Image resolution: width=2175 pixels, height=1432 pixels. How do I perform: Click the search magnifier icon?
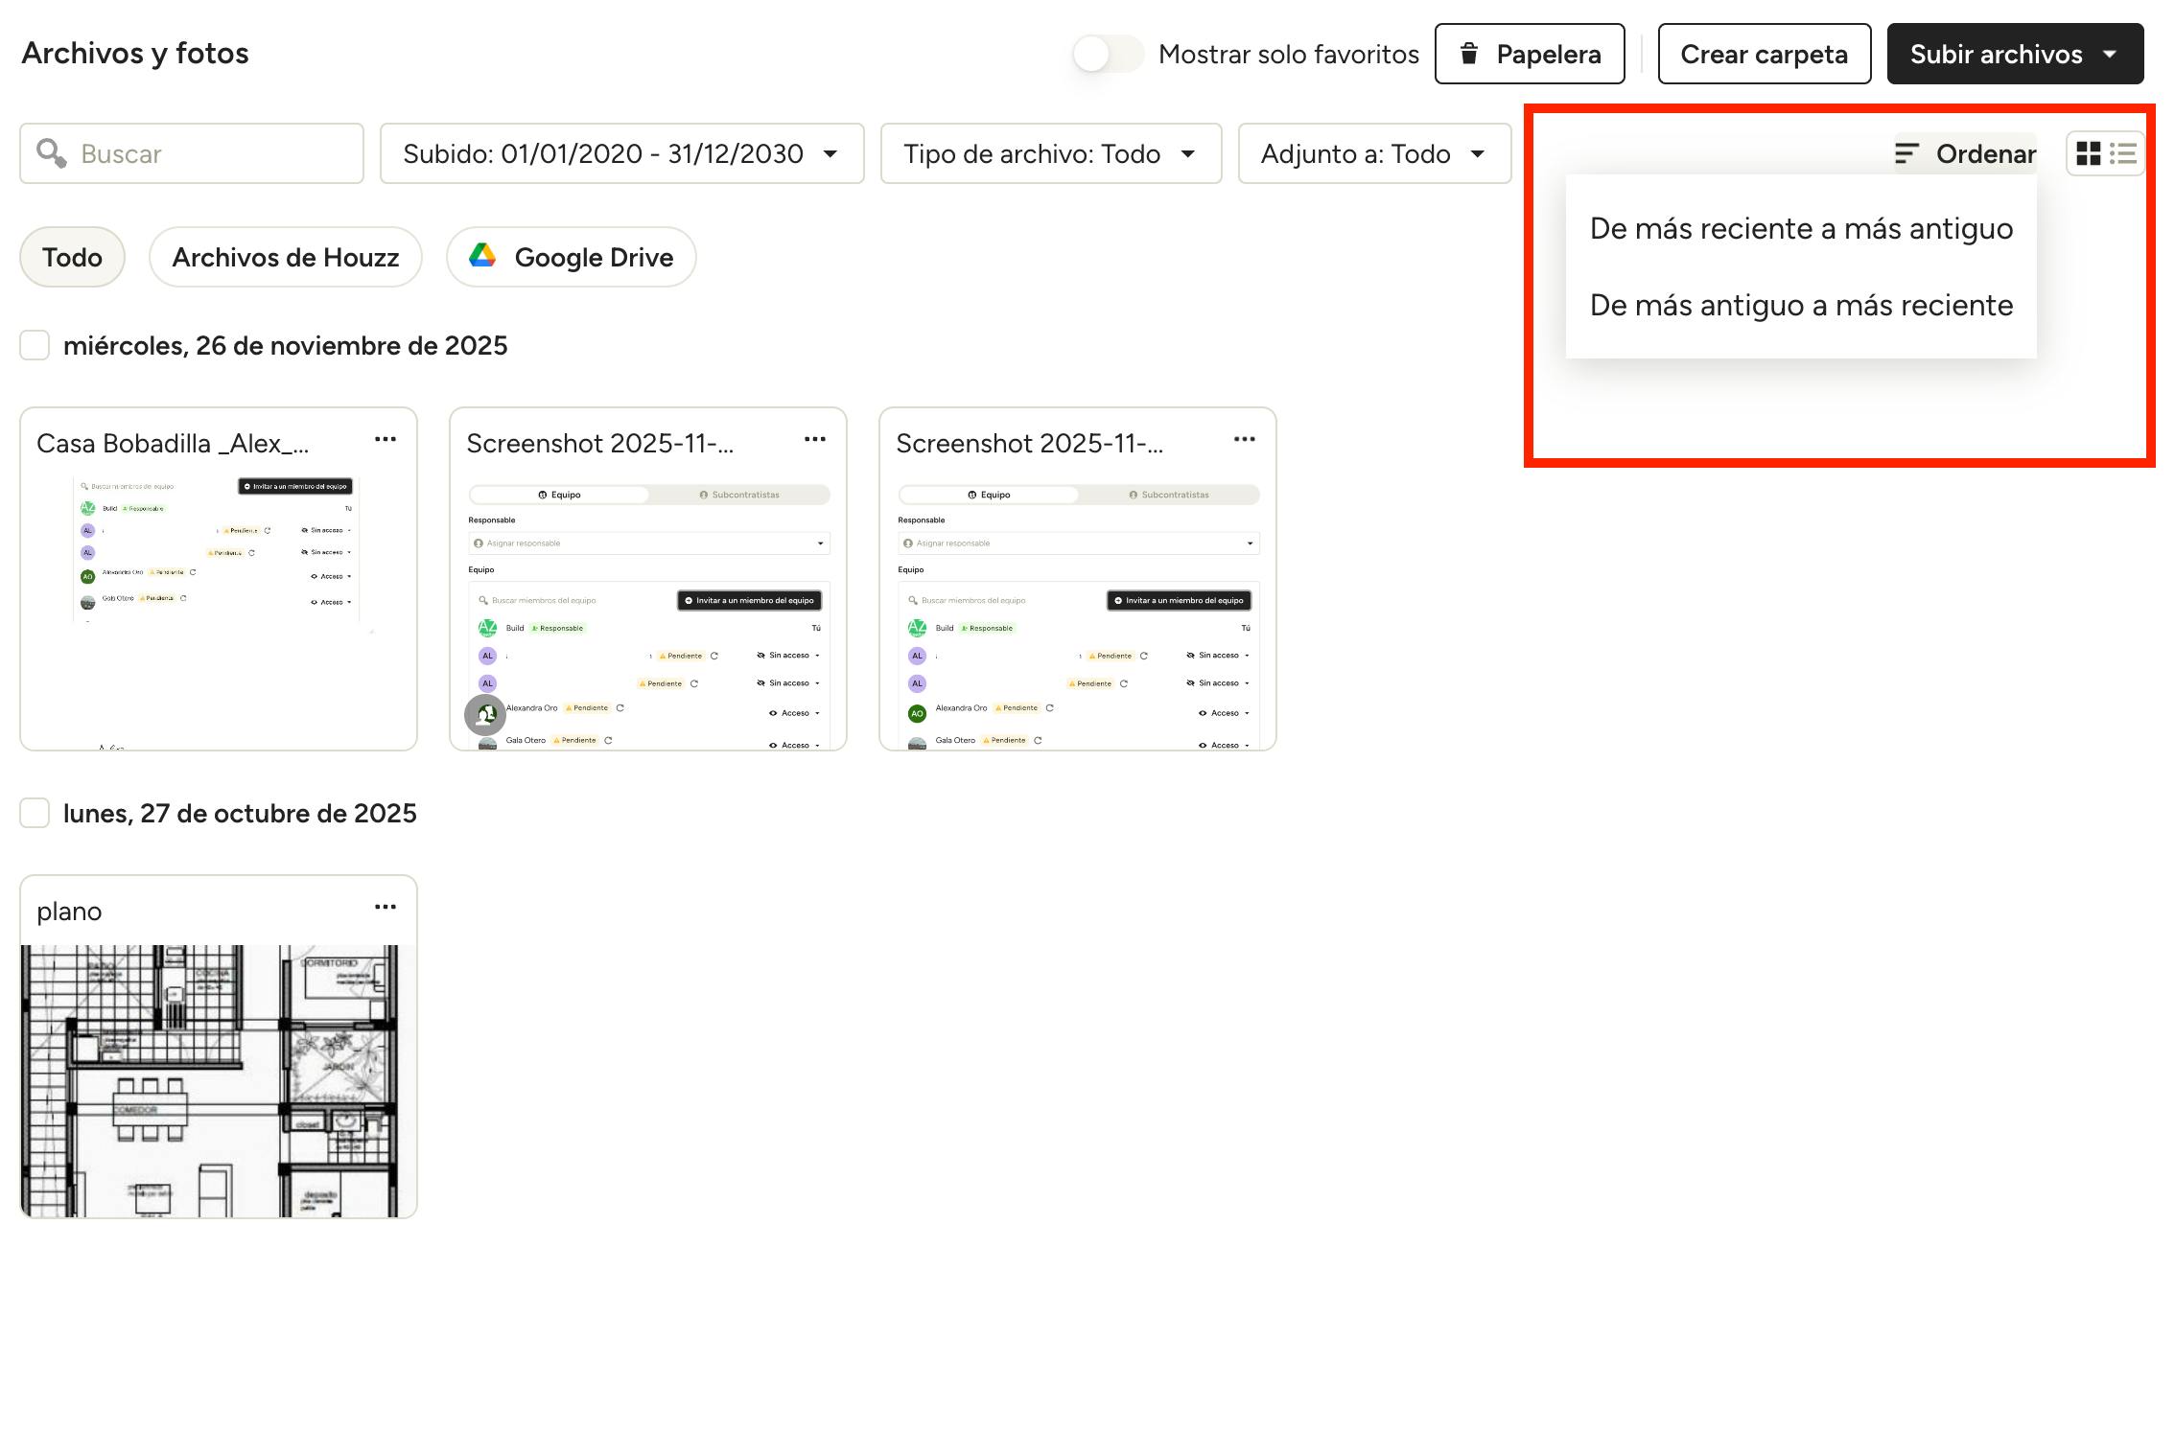51,153
